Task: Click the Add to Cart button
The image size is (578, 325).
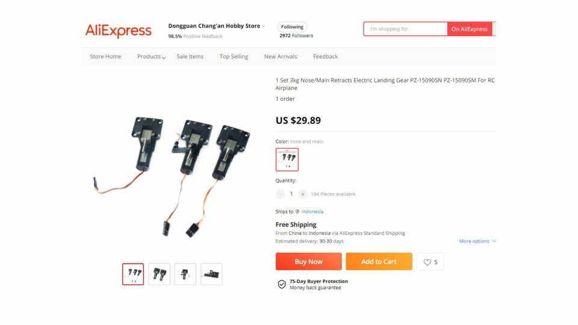Action: (x=379, y=262)
